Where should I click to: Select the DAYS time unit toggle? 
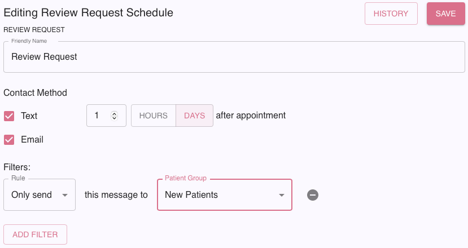pyautogui.click(x=194, y=116)
